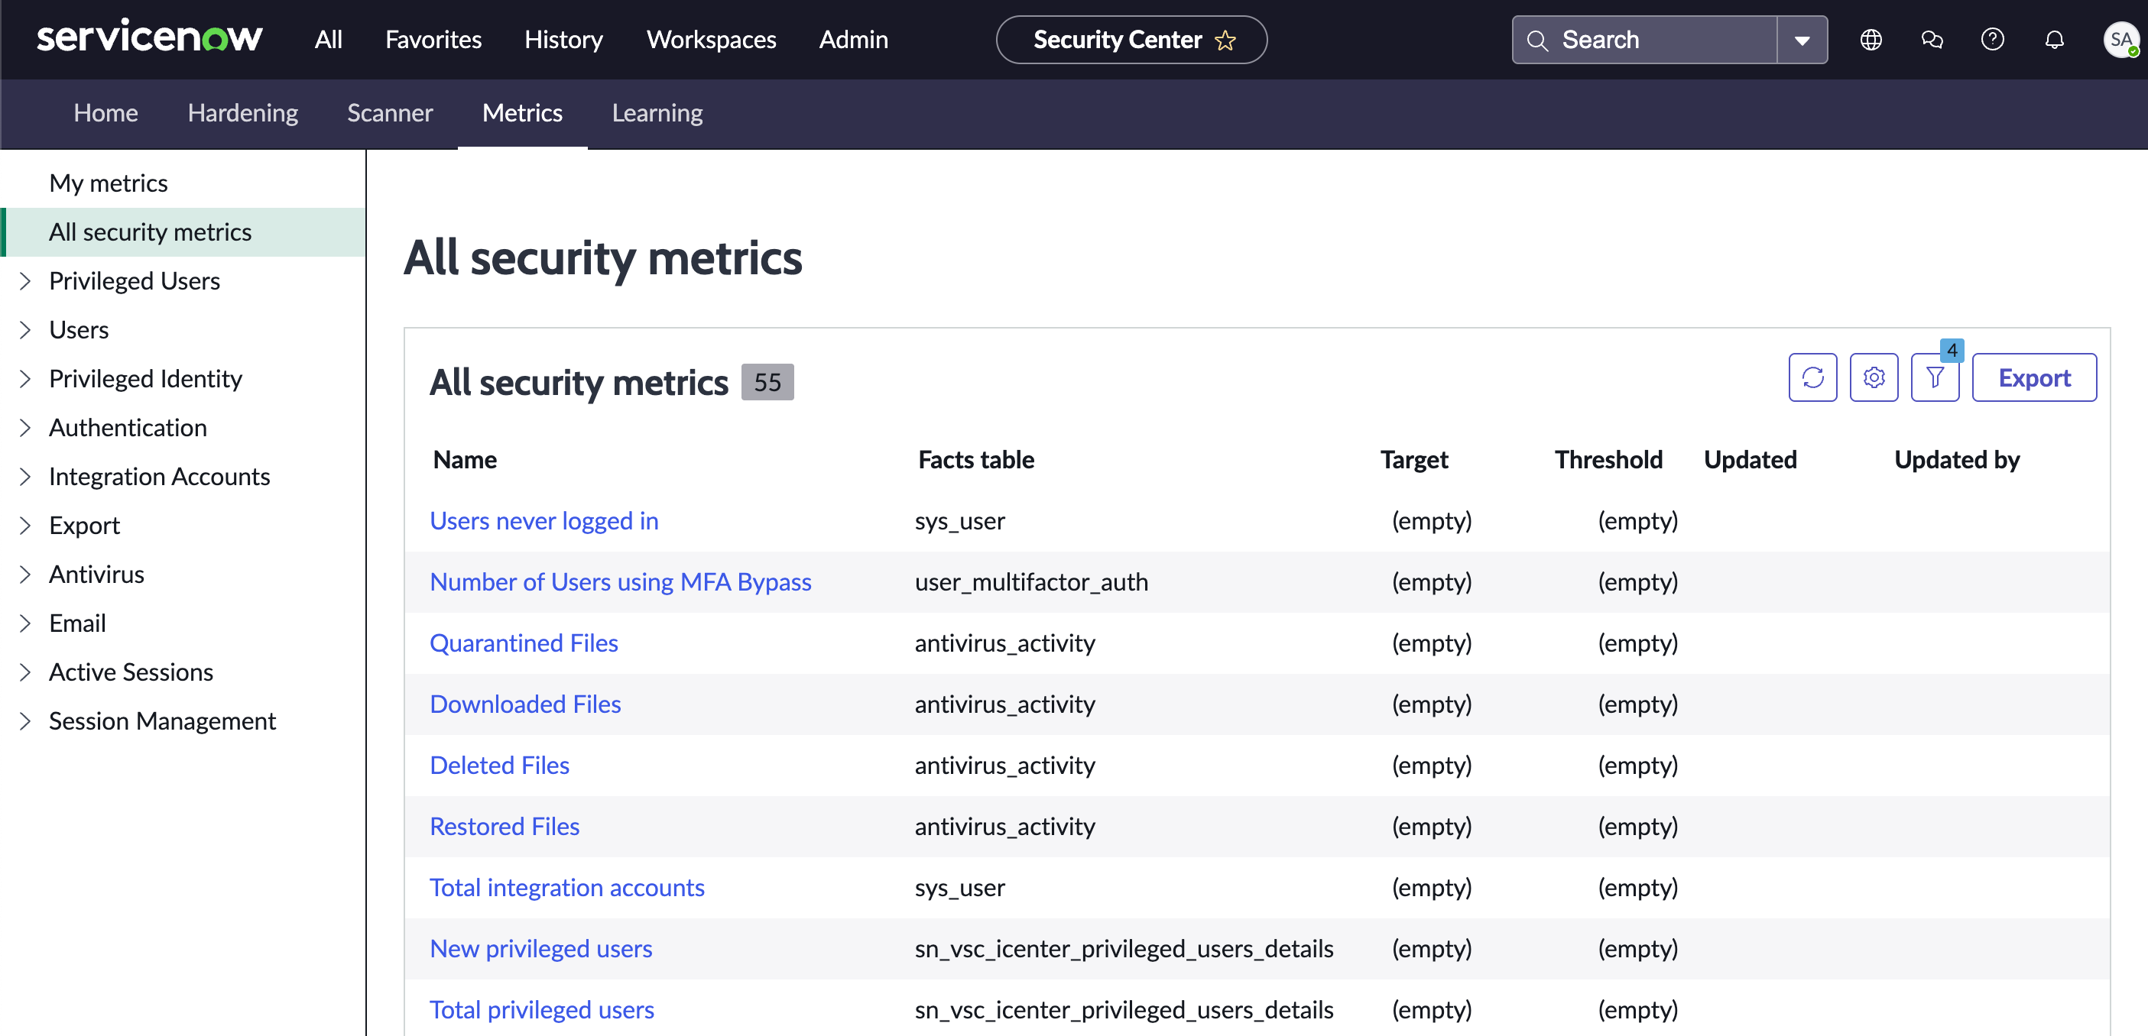Expand the Active Sessions category
2148x1036 pixels.
[25, 672]
